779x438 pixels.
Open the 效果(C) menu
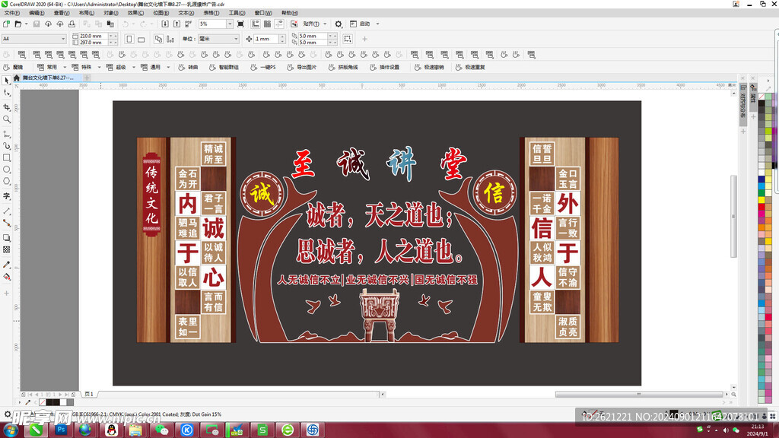coord(135,13)
